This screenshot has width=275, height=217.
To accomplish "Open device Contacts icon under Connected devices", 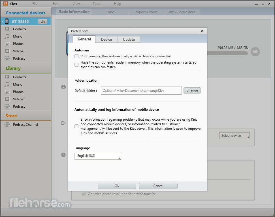I will [7, 29].
